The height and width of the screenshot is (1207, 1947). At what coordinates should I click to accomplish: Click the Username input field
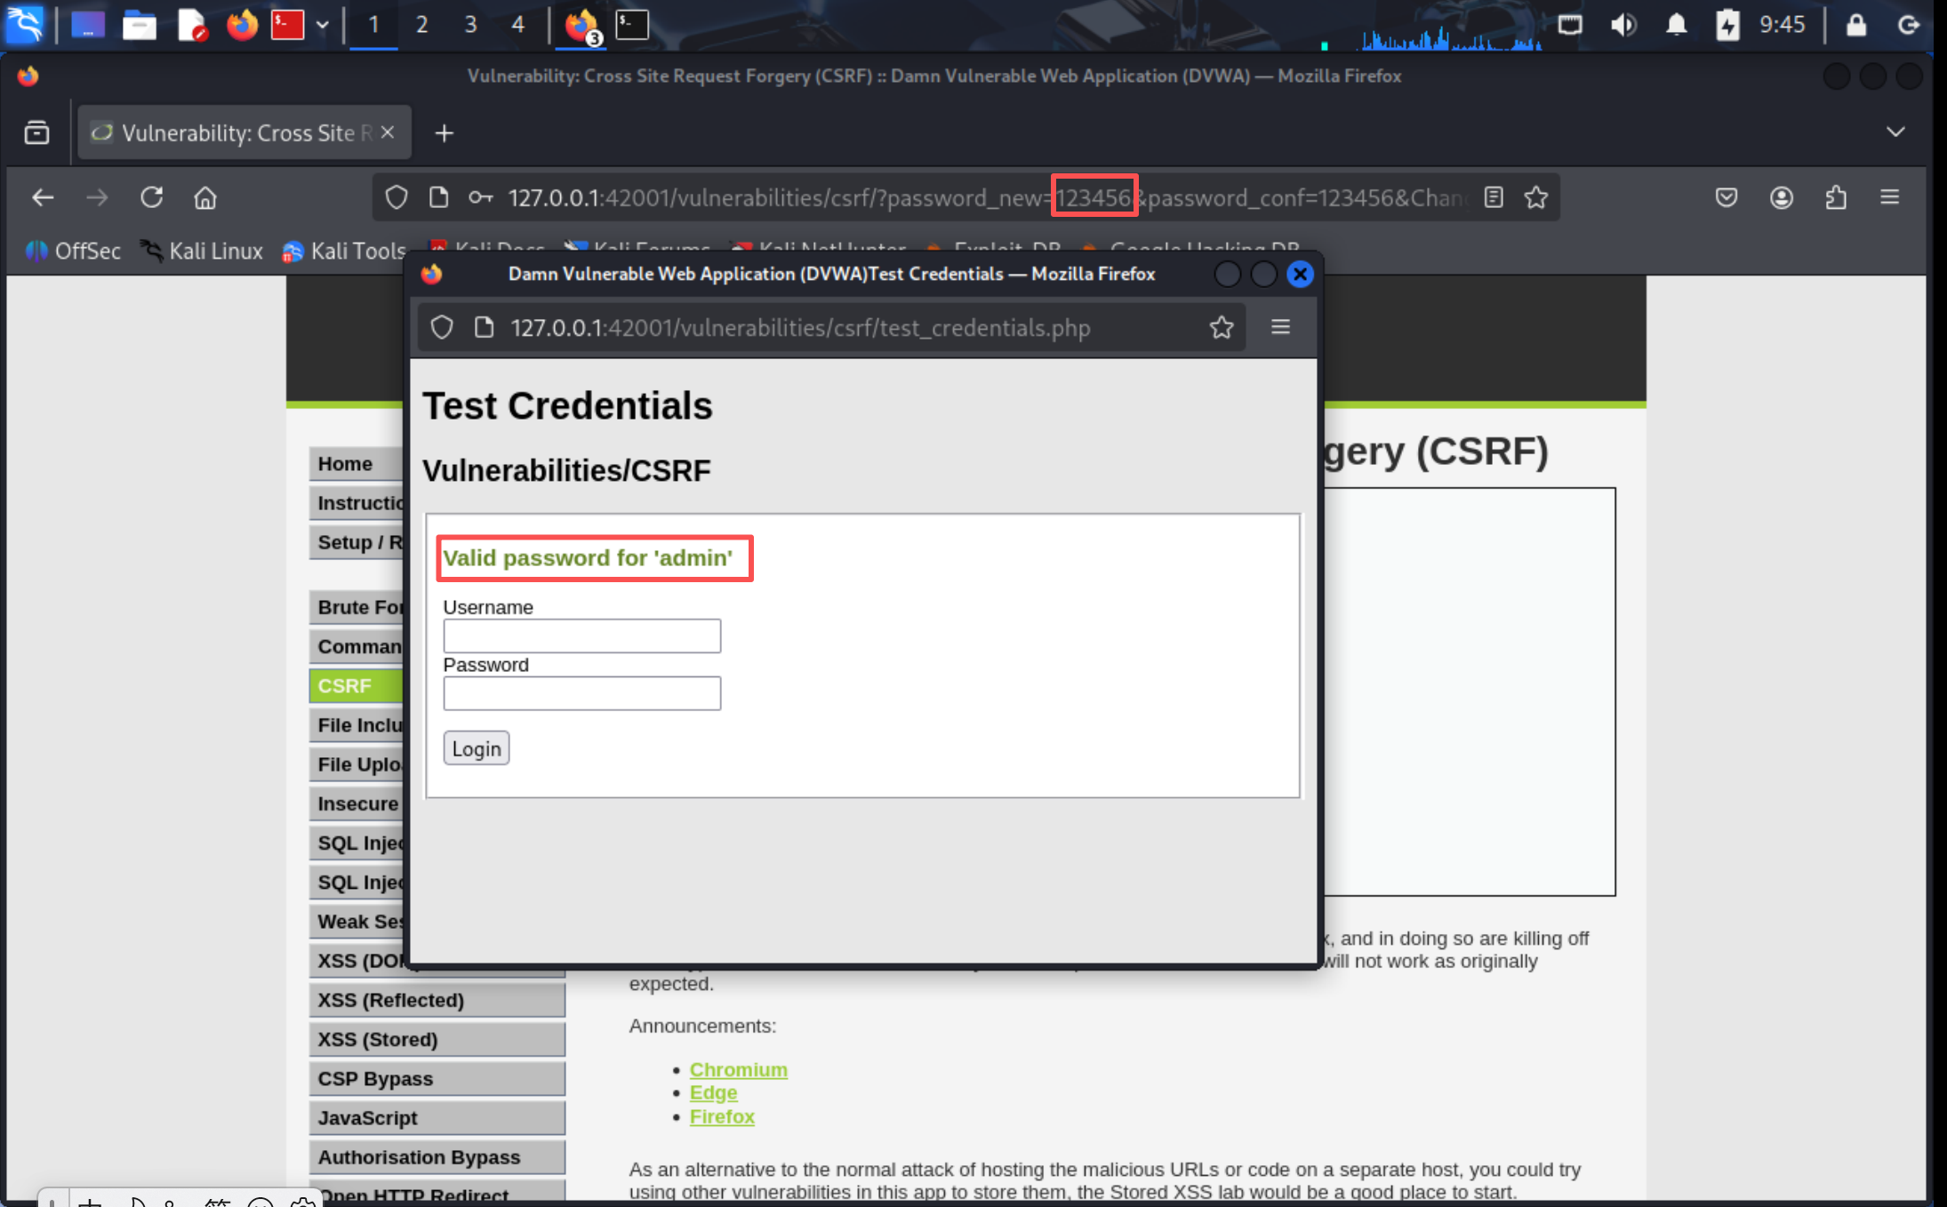pyautogui.click(x=581, y=635)
